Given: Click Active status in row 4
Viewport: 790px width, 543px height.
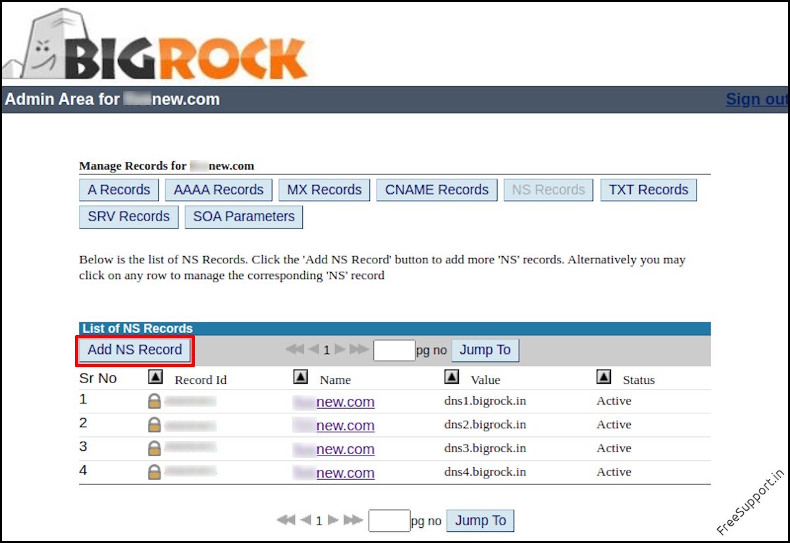Looking at the screenshot, I should click(x=614, y=472).
